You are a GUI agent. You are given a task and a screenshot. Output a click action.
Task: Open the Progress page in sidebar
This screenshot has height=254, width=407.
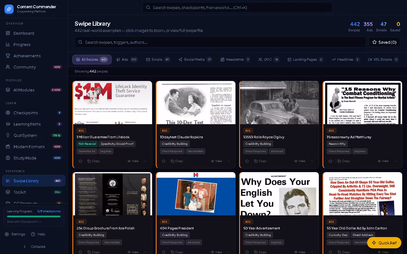click(34, 45)
